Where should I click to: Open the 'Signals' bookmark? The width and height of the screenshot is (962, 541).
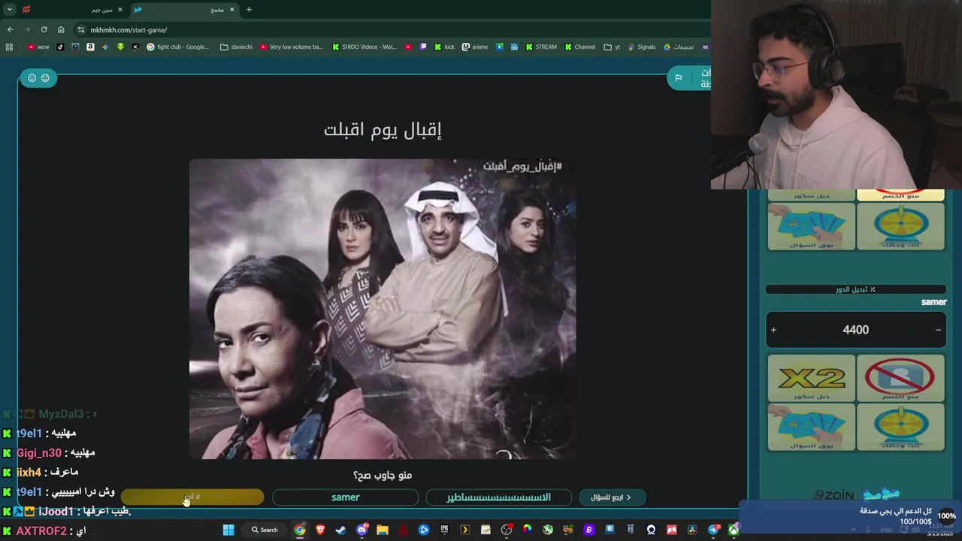pyautogui.click(x=641, y=47)
